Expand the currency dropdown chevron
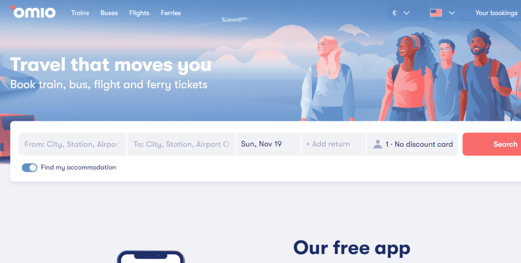 point(407,13)
